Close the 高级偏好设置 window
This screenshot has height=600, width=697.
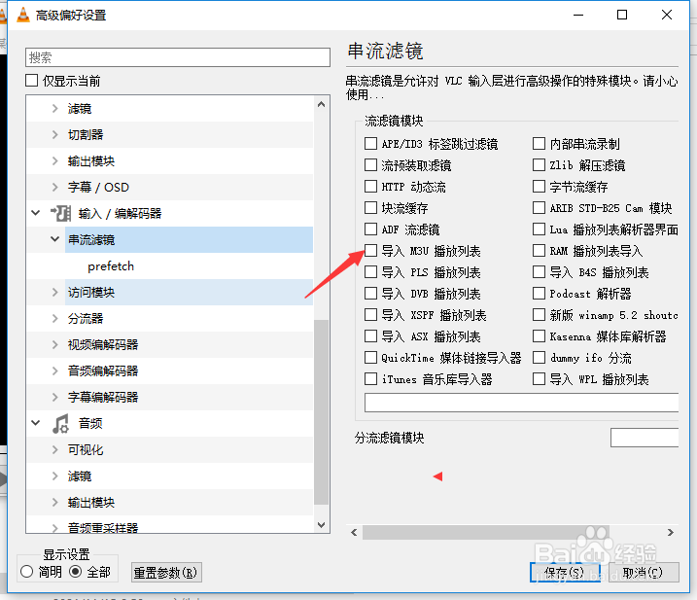[667, 15]
